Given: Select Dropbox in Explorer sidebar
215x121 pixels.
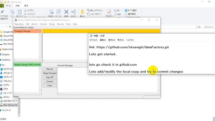Looking at the screenshot, I should (x=5, y=54).
